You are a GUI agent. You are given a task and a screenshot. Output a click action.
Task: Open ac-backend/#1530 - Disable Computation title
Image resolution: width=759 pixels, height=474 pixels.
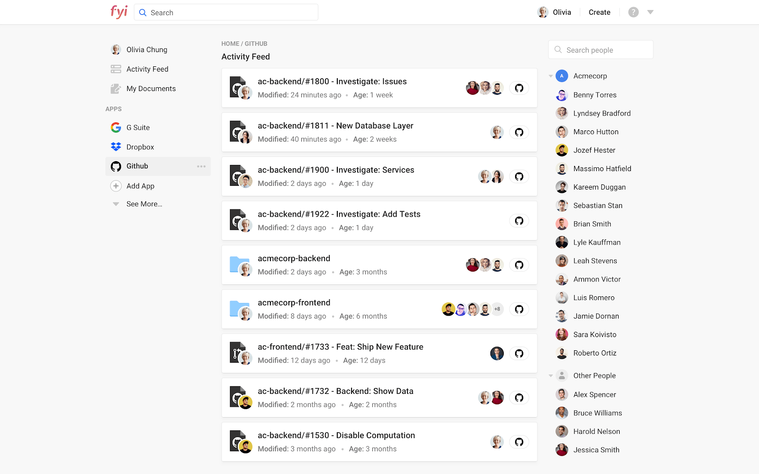(336, 435)
